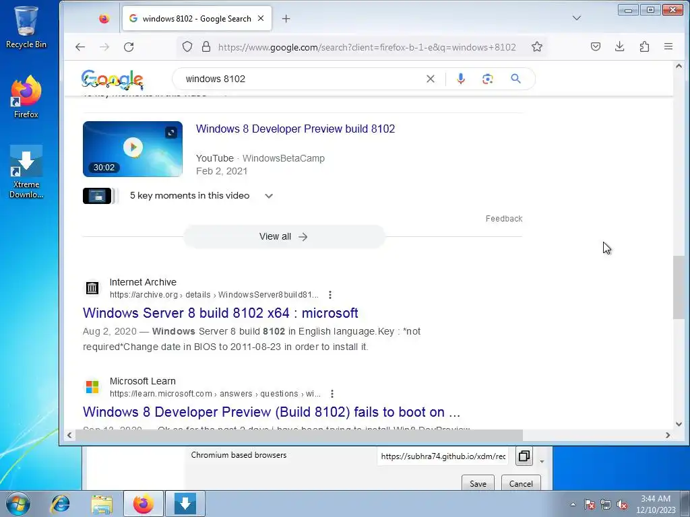
Task: Click the Feedback link
Action: click(504, 219)
